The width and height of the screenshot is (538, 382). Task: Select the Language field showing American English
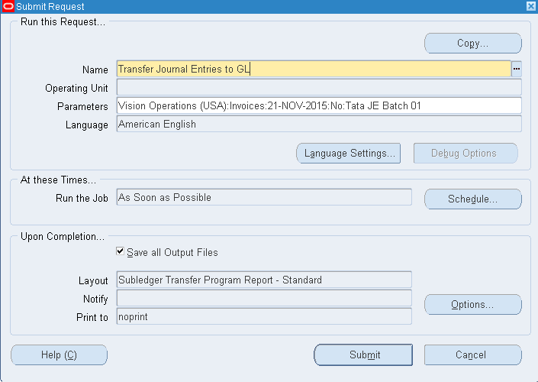[318, 125]
